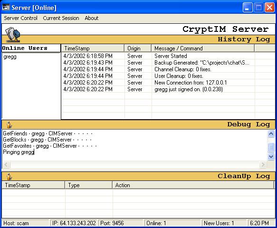The image size is (277, 228).
Task: Click the CleanUp Log Action column header
Action: [193, 185]
